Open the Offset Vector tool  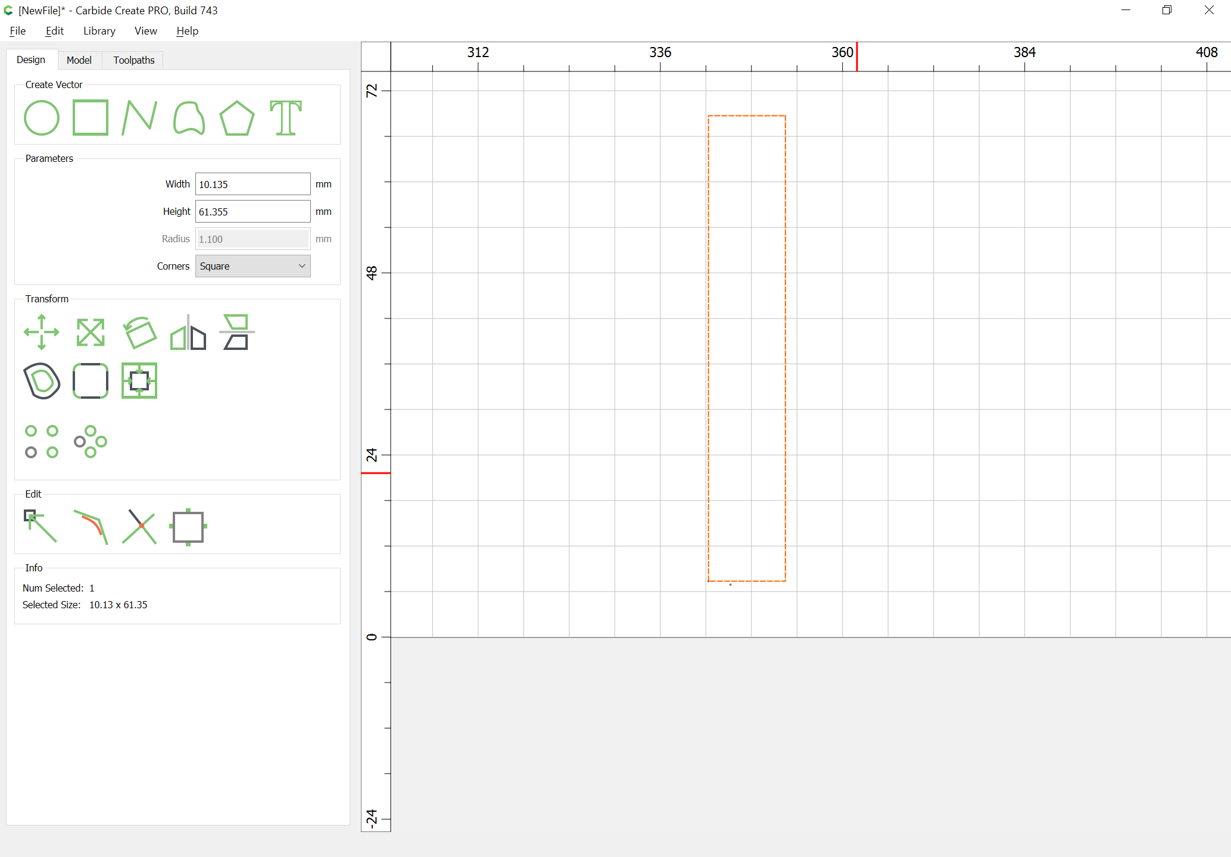pos(42,381)
